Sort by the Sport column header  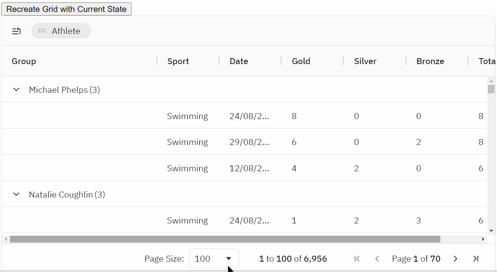[x=178, y=61]
